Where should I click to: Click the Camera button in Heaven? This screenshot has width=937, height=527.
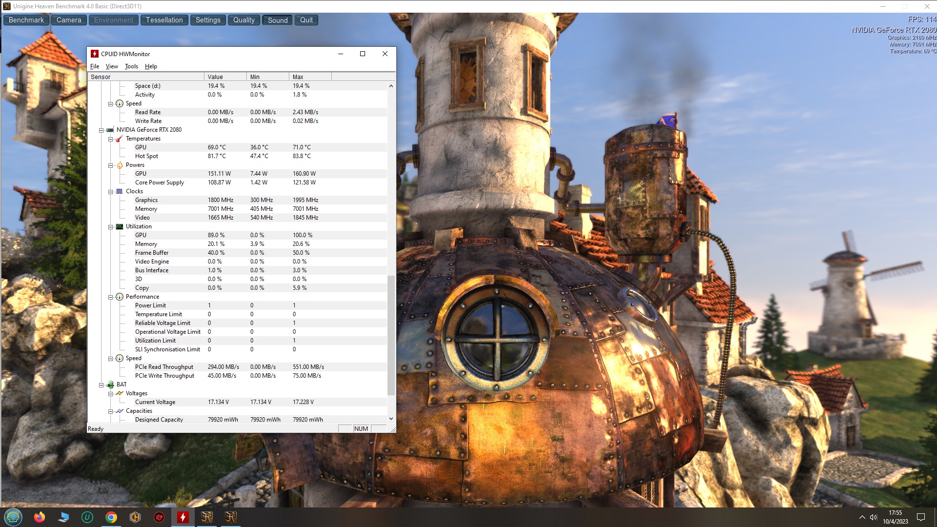click(x=69, y=20)
